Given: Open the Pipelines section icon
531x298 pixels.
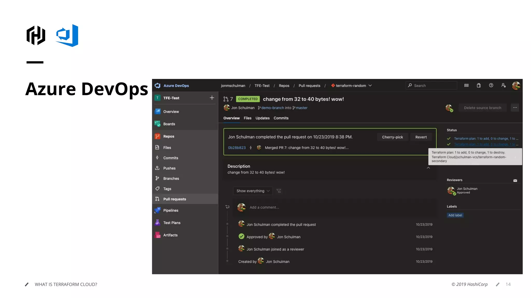Looking at the screenshot, I should (x=157, y=210).
